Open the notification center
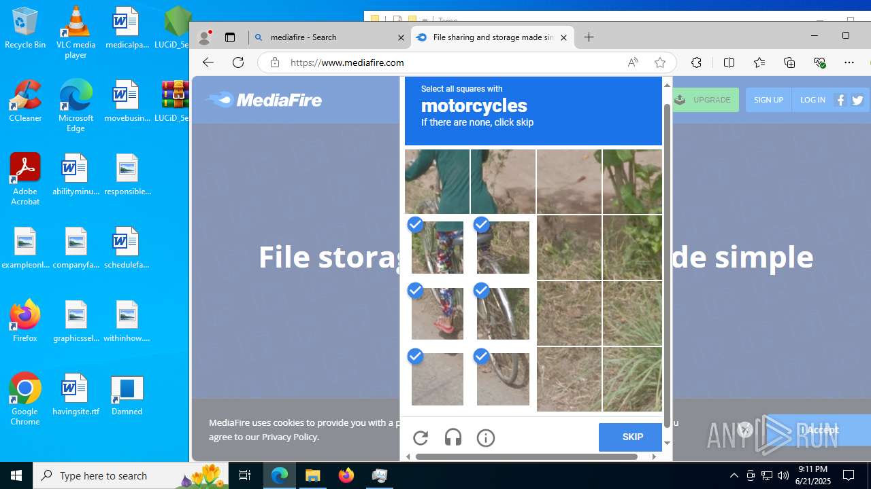 [x=849, y=475]
